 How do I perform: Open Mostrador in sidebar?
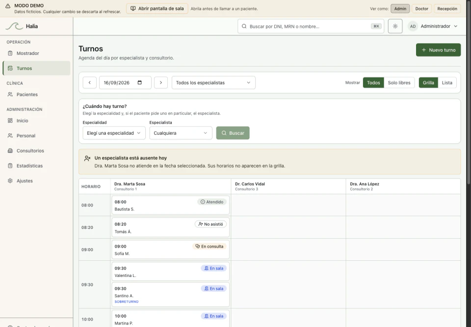pyautogui.click(x=36, y=53)
